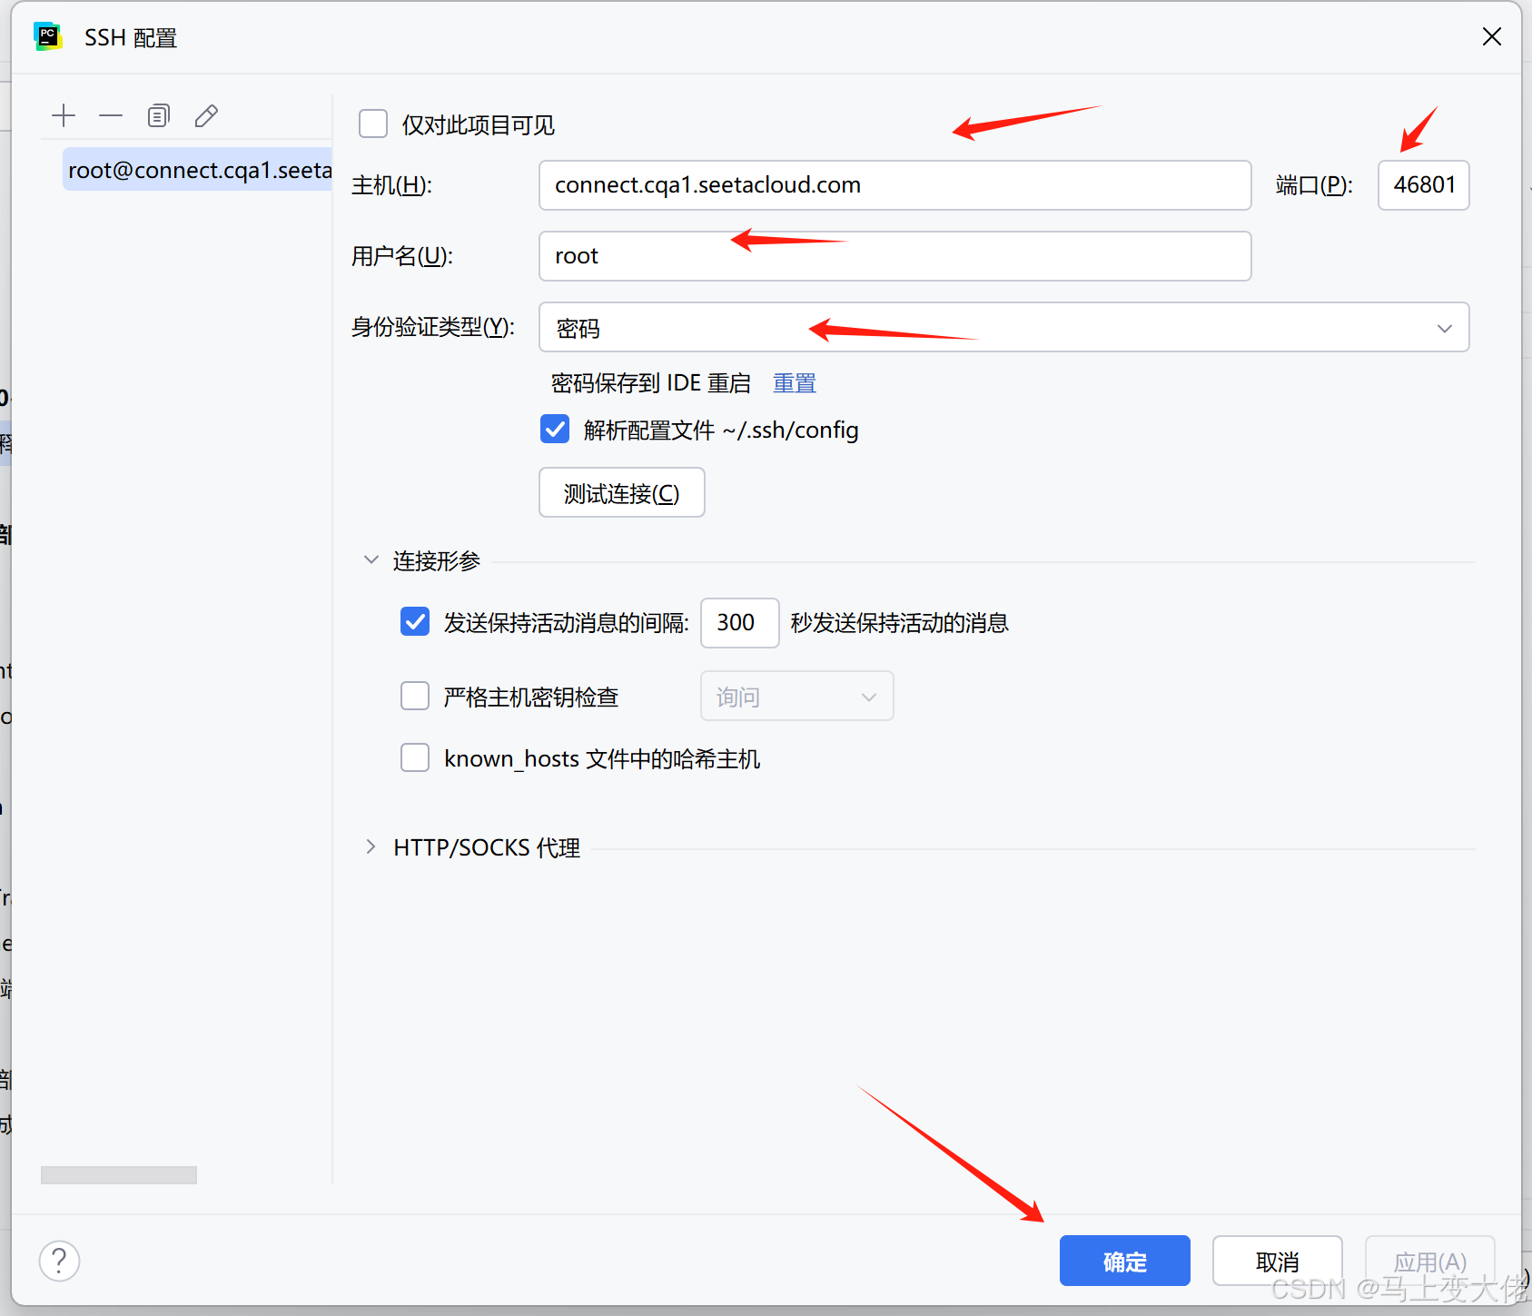Expand the HTTP/SOCKS 代理 section

pyautogui.click(x=371, y=846)
